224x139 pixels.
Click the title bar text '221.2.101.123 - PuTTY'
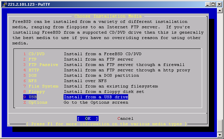[x=29, y=4]
